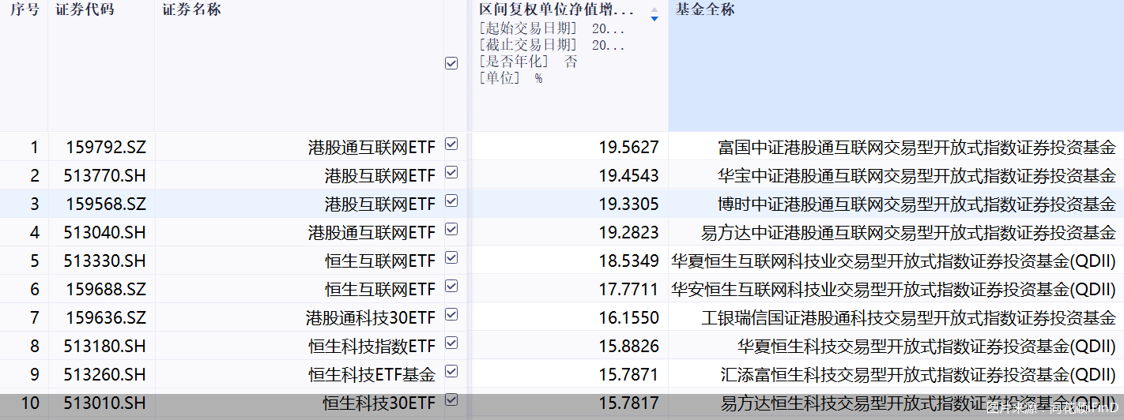The image size is (1124, 420).
Task: Toggle checkbox for 513260.SH row
Action: pyautogui.click(x=451, y=372)
